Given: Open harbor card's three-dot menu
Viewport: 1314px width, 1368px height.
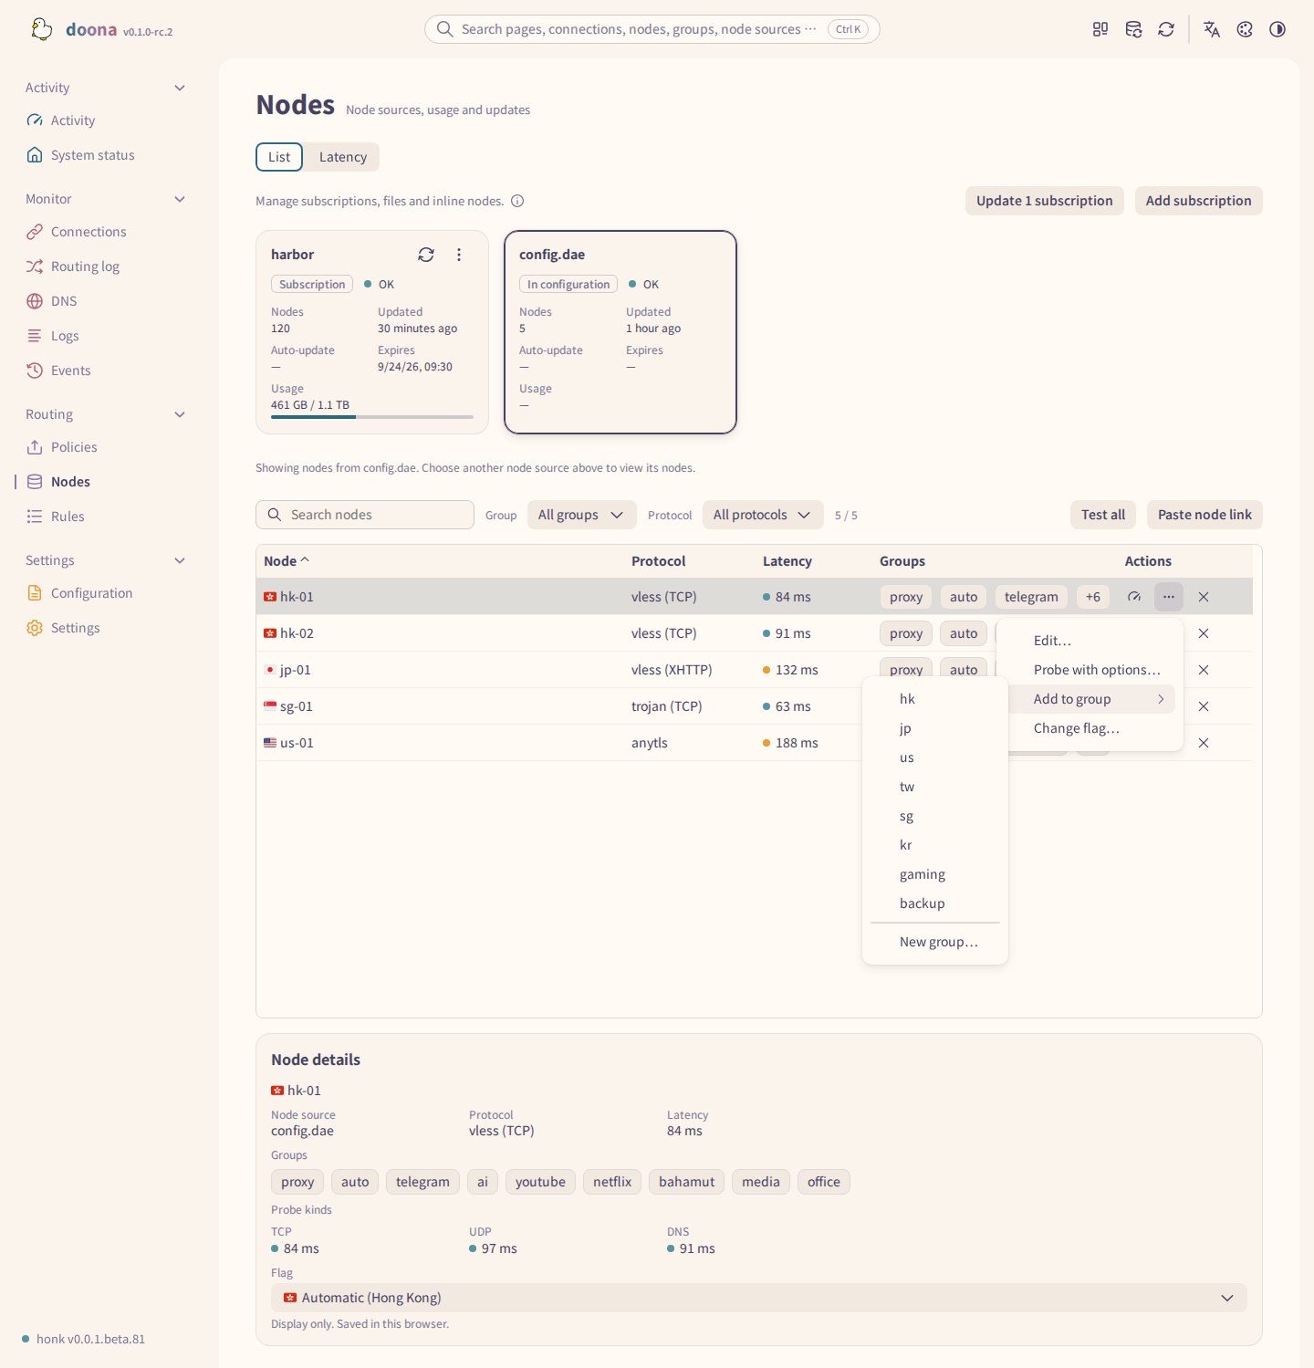Looking at the screenshot, I should point(459,255).
